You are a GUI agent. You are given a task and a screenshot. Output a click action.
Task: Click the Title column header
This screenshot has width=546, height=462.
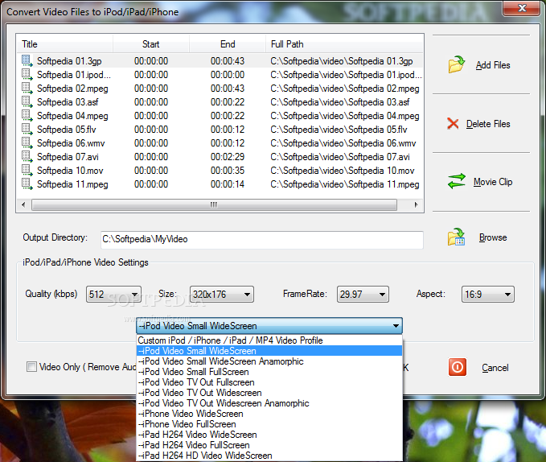pos(65,44)
